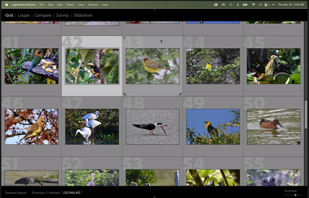Check the battery status icon
Viewport: 309px width, 198px height.
coord(245,5)
